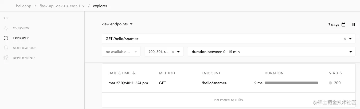Clear the GET /hello/<name> endpoint selection
Viewport: 360px width, 109px height.
[345, 39]
